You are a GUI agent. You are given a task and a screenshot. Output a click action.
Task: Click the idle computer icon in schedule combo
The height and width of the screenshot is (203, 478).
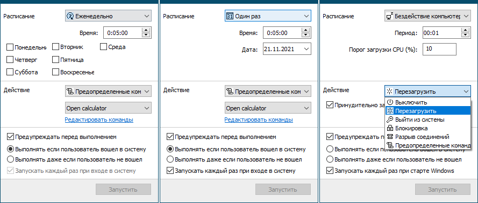click(389, 16)
